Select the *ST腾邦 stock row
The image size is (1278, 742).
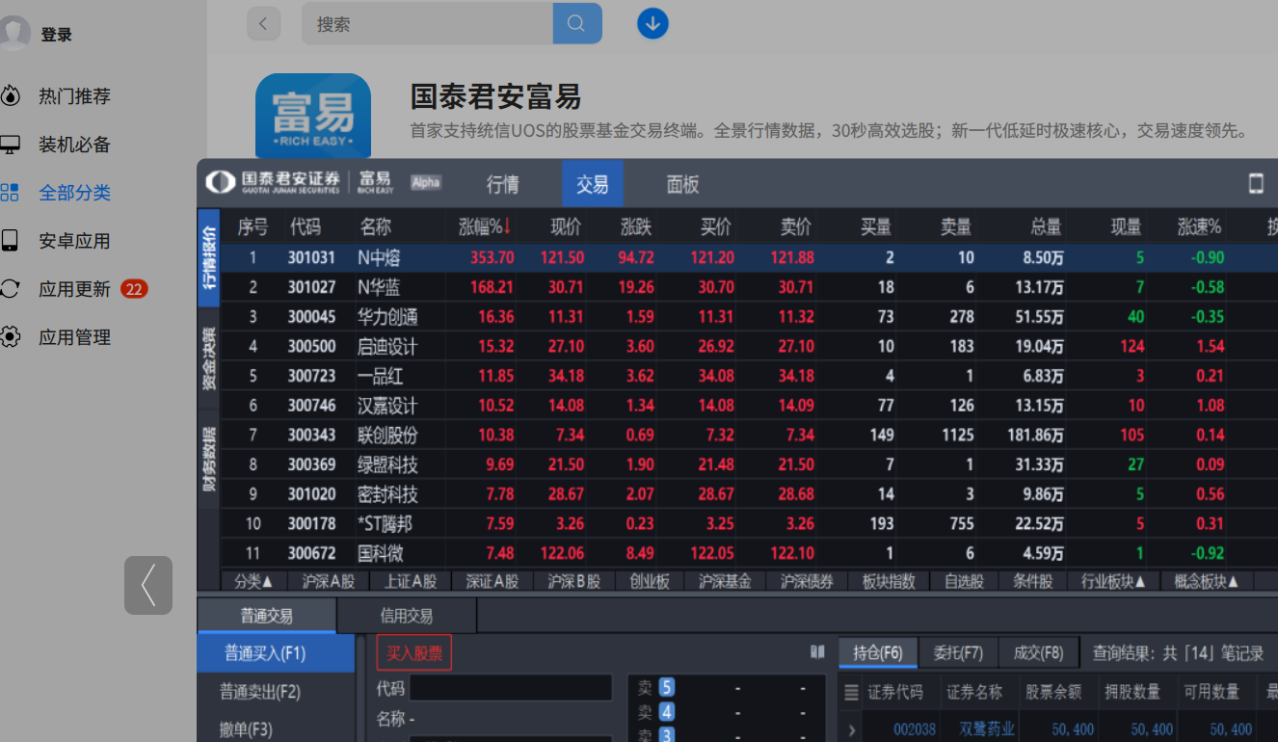749,524
